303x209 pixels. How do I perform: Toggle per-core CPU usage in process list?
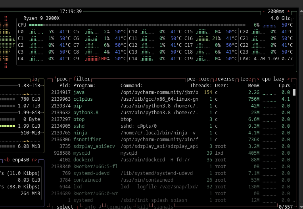(x=198, y=79)
